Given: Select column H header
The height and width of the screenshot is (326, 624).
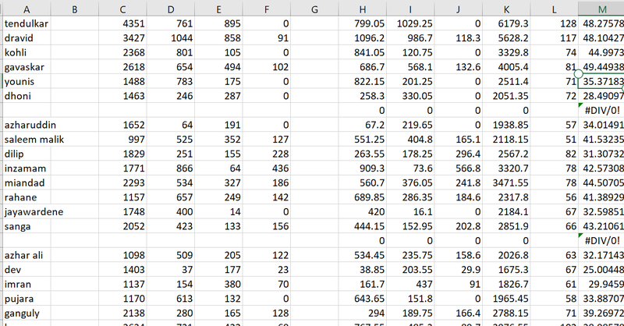Looking at the screenshot, I should (x=363, y=9).
